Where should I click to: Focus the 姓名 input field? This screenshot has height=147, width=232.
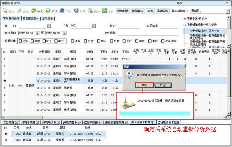click(x=129, y=26)
